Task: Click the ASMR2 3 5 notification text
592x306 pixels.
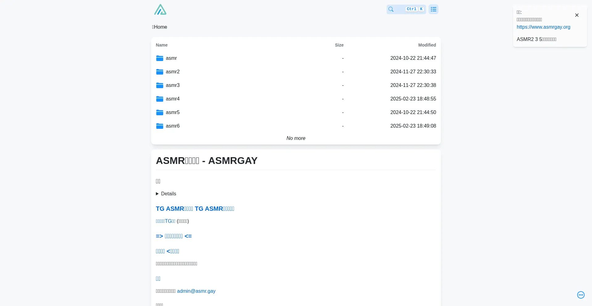Action: [x=536, y=39]
